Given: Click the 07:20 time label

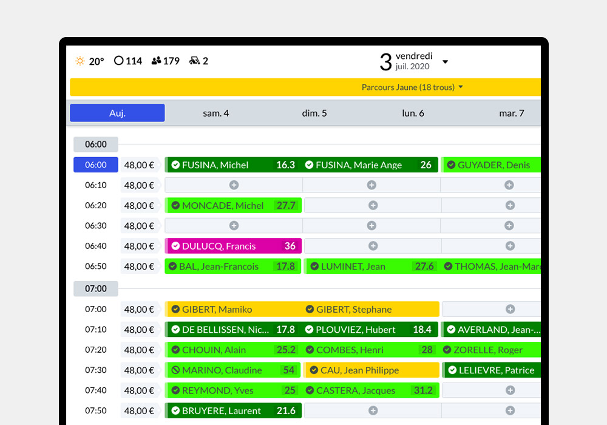Looking at the screenshot, I should tap(96, 350).
